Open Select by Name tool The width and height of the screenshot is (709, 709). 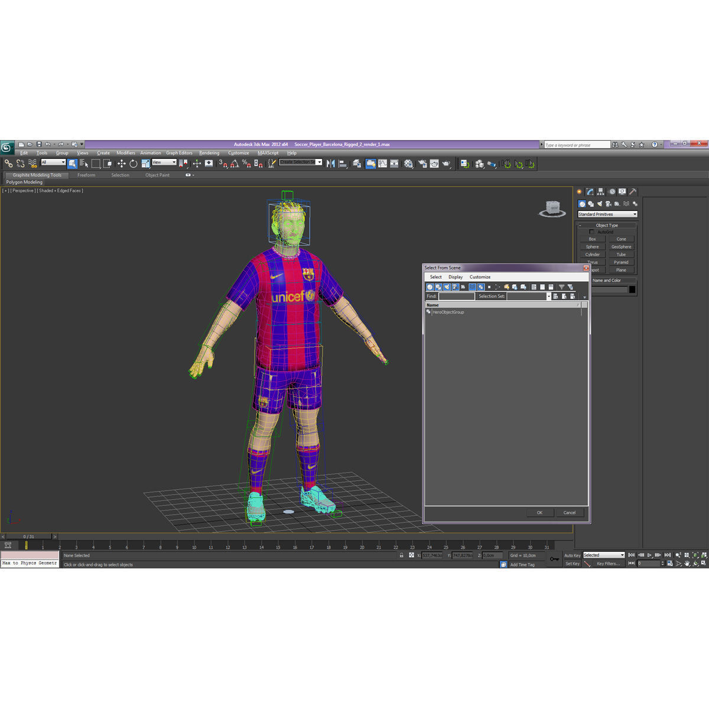[84, 163]
